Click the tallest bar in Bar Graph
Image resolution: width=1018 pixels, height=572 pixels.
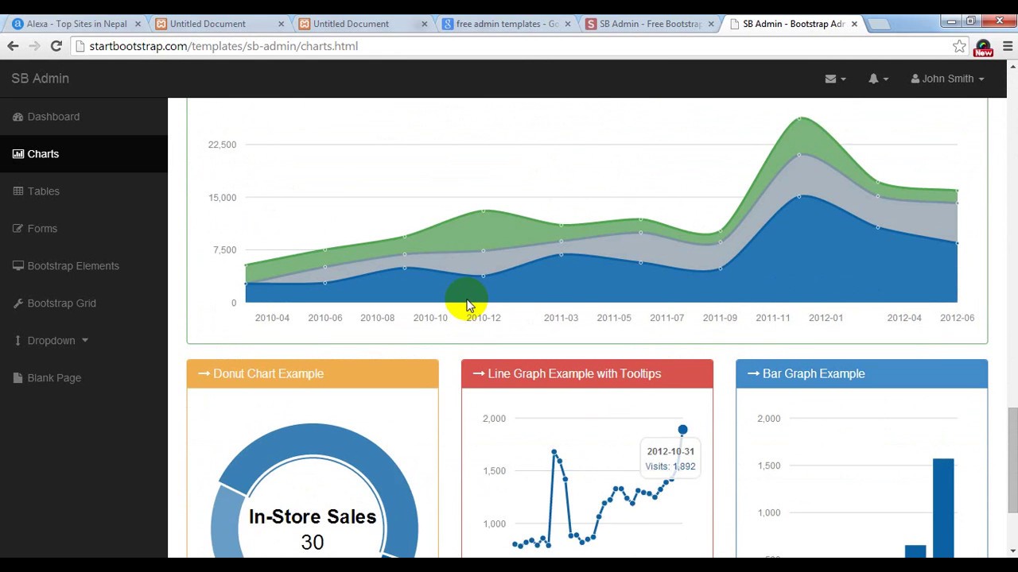point(943,508)
